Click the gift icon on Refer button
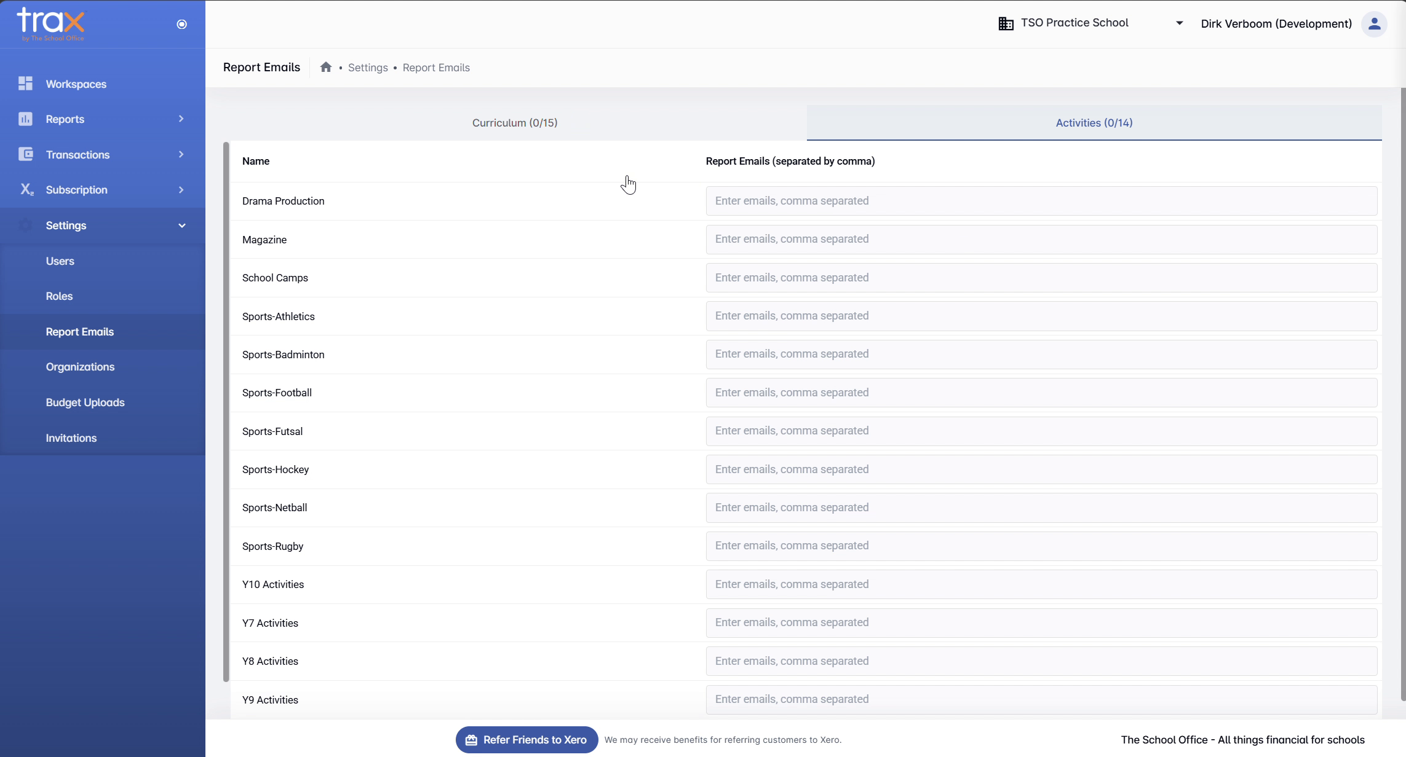 pyautogui.click(x=471, y=740)
